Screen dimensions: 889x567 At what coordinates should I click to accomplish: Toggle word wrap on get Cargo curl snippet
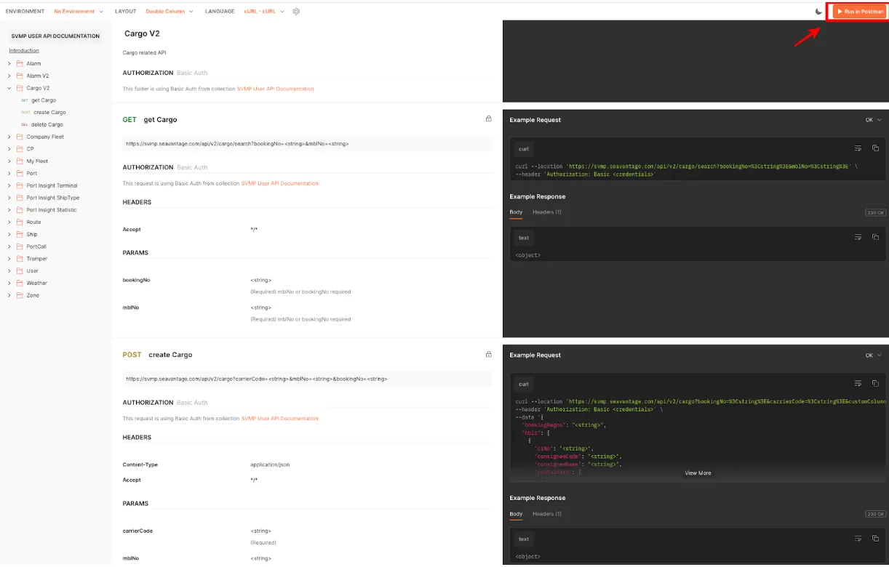click(858, 148)
